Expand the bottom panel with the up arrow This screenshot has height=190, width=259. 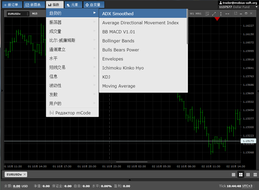pyautogui.click(x=130, y=180)
